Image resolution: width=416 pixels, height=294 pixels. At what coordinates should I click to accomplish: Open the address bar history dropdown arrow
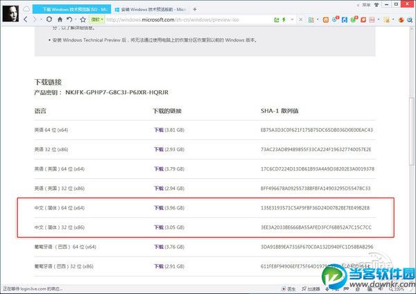pos(292,19)
